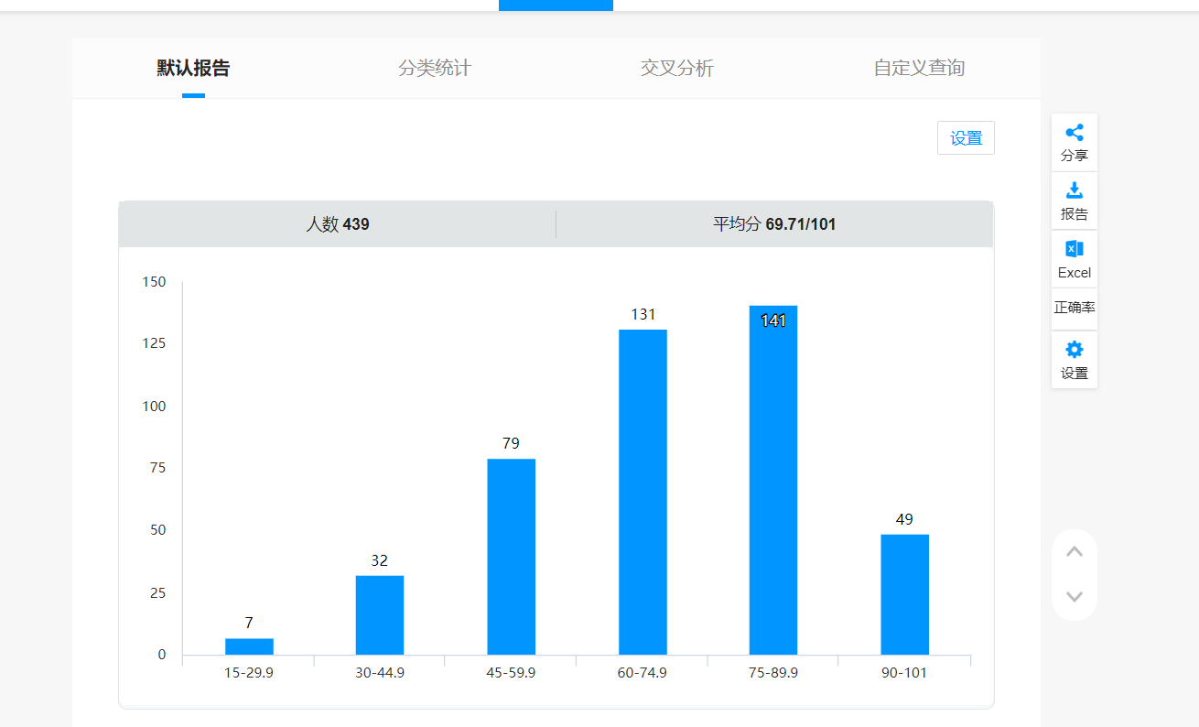This screenshot has height=727, width=1199.
Task: Select the 60-74.9 bar with value 131
Action: pos(643,492)
